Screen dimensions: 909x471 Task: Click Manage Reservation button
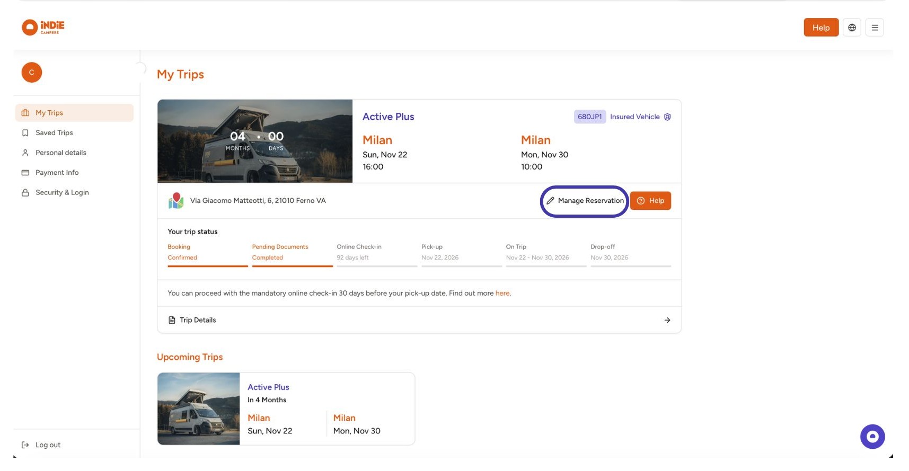tap(585, 201)
